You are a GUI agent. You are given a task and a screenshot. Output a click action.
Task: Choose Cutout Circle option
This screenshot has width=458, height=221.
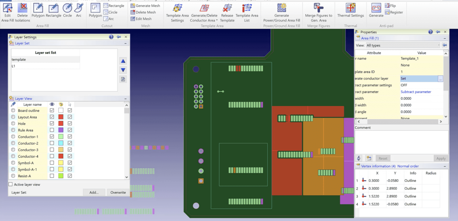110,12
